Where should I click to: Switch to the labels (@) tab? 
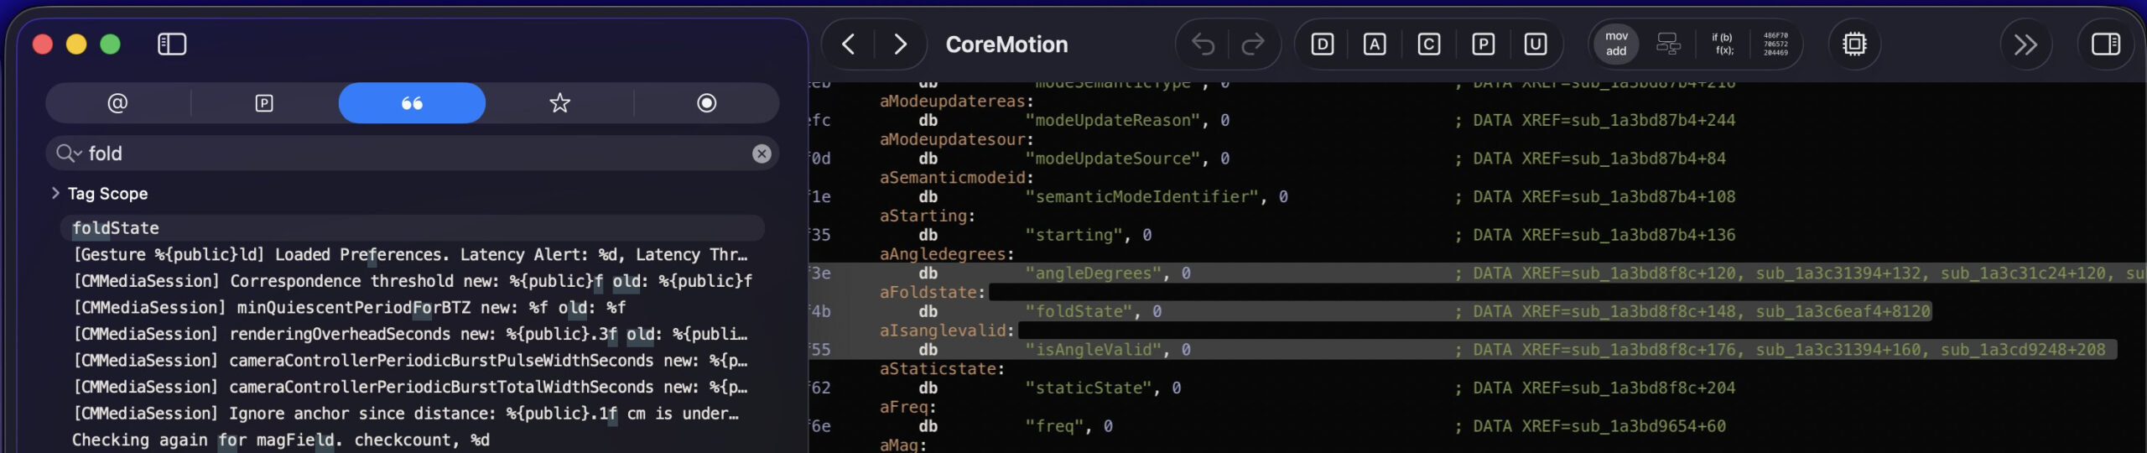coord(117,103)
